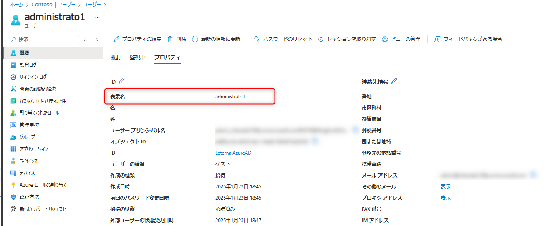Select the プロパティ tab
This screenshot has height=226, width=555.
[167, 58]
